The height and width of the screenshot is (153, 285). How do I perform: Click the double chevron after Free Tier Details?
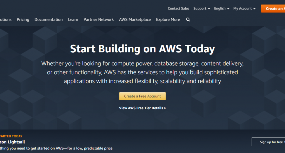pos(165,108)
